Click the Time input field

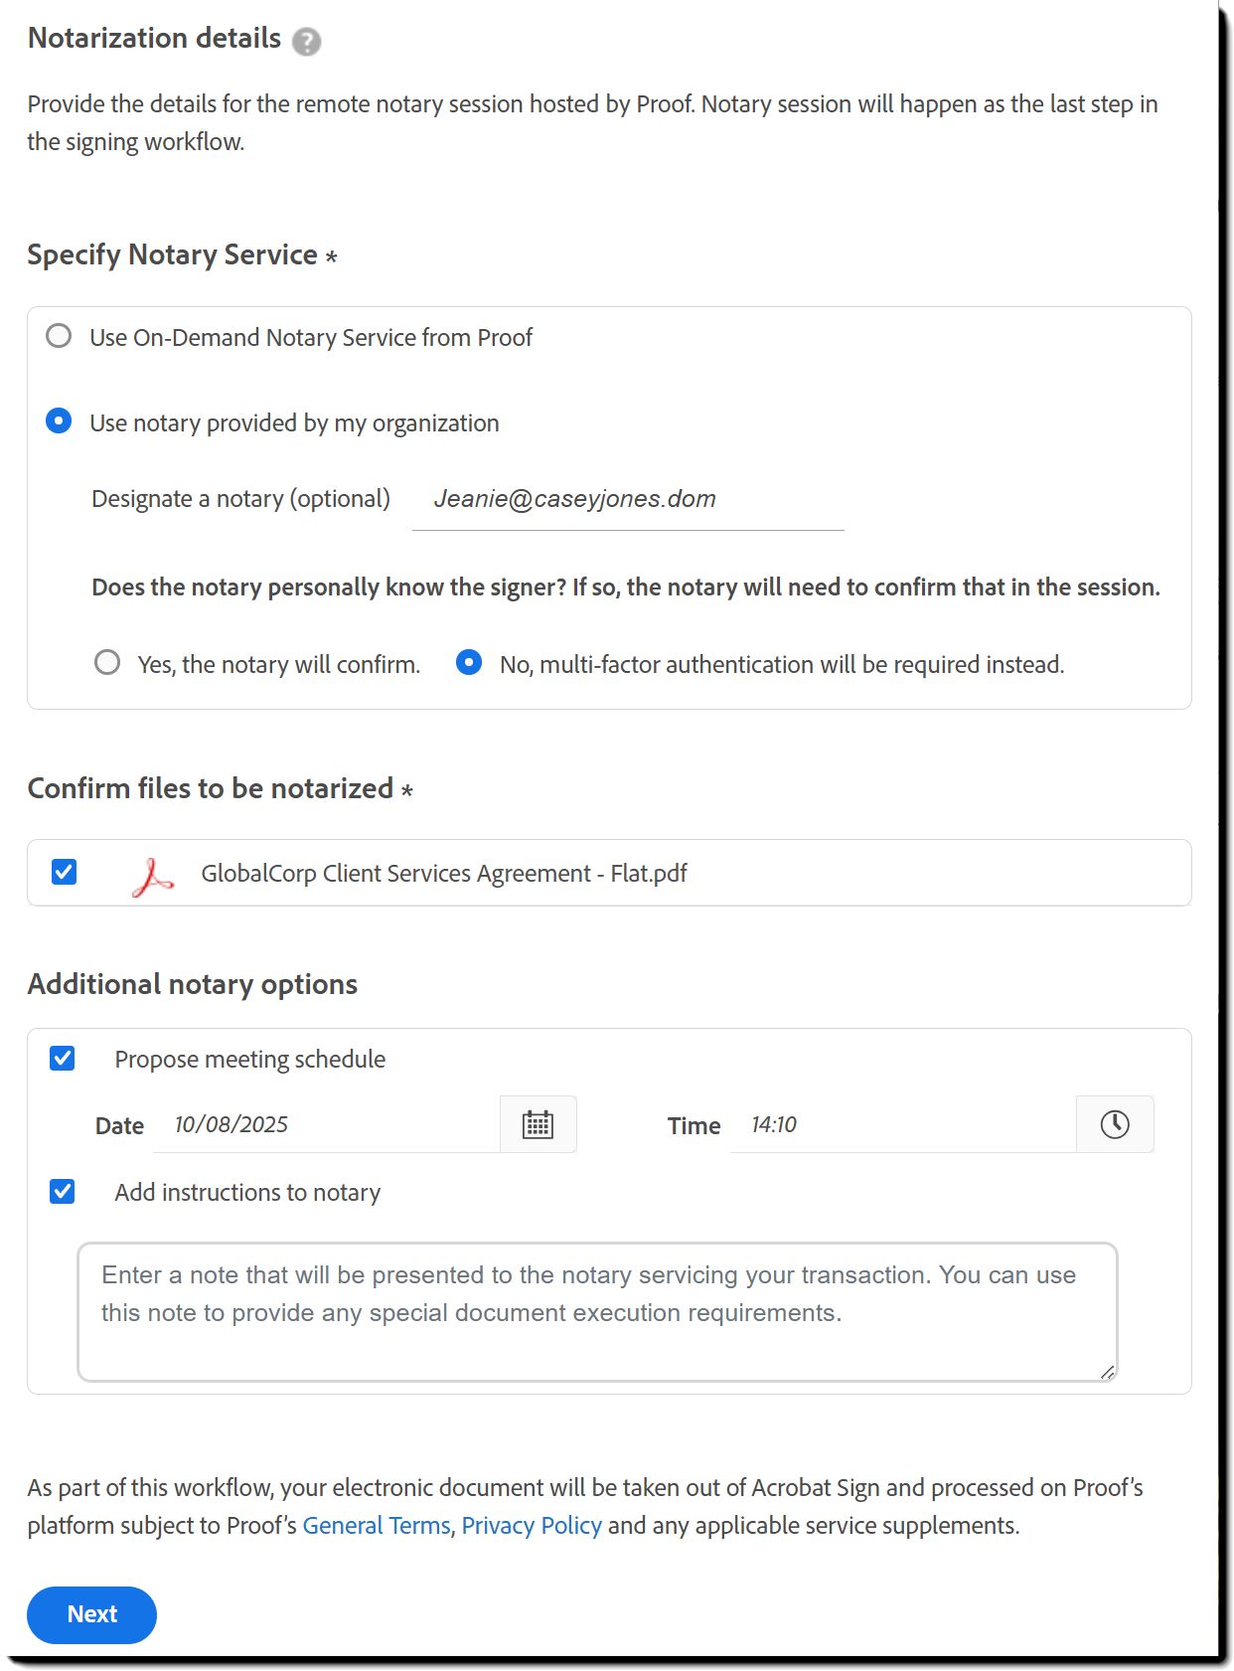click(900, 1125)
